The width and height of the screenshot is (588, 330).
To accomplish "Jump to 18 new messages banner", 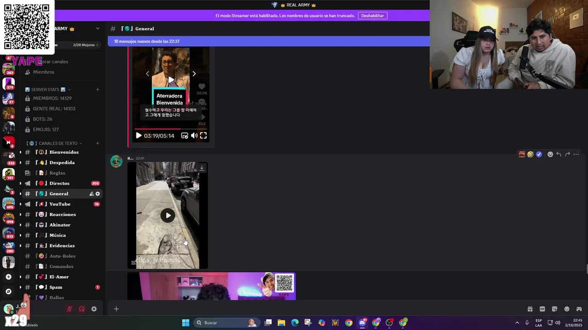I will click(x=269, y=41).
